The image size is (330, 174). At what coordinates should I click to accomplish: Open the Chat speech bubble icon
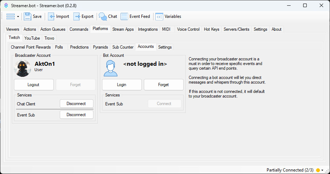[103, 16]
